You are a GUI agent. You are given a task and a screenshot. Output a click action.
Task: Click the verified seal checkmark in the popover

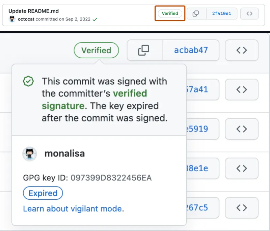[x=28, y=81]
